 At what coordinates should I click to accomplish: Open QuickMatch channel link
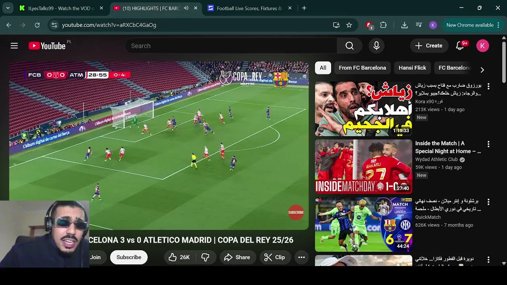click(428, 217)
